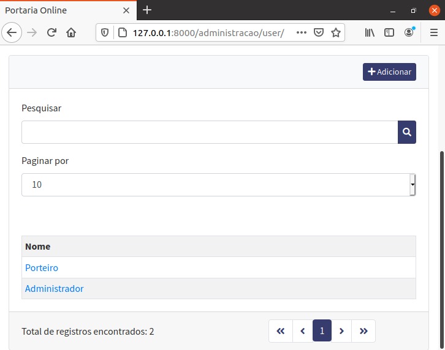
Task: Close the Portaria Online tab
Action: pyautogui.click(x=126, y=10)
